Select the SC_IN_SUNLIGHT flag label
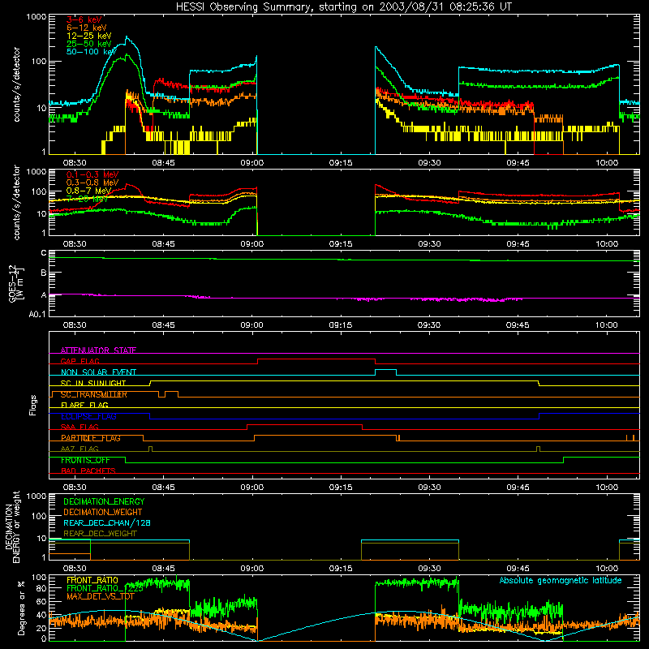The image size is (649, 649). (x=93, y=383)
